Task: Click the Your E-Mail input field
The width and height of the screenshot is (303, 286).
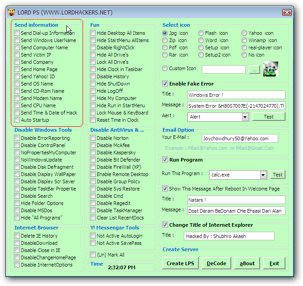Action: click(233, 138)
